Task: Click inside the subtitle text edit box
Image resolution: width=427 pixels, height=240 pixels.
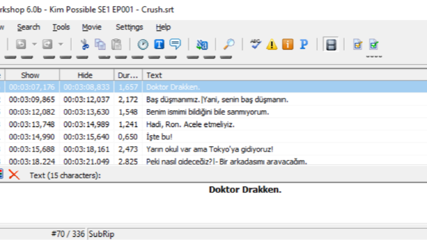Action: (x=213, y=203)
